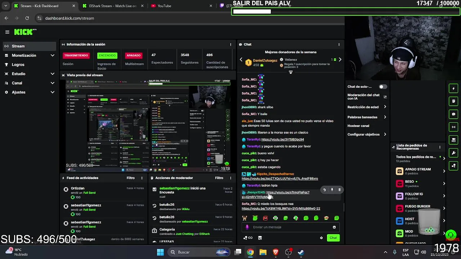Open TeranRyt's youtu.be/3V15IB3pc94 link
The width and height of the screenshot is (461, 259).
pos(283,140)
